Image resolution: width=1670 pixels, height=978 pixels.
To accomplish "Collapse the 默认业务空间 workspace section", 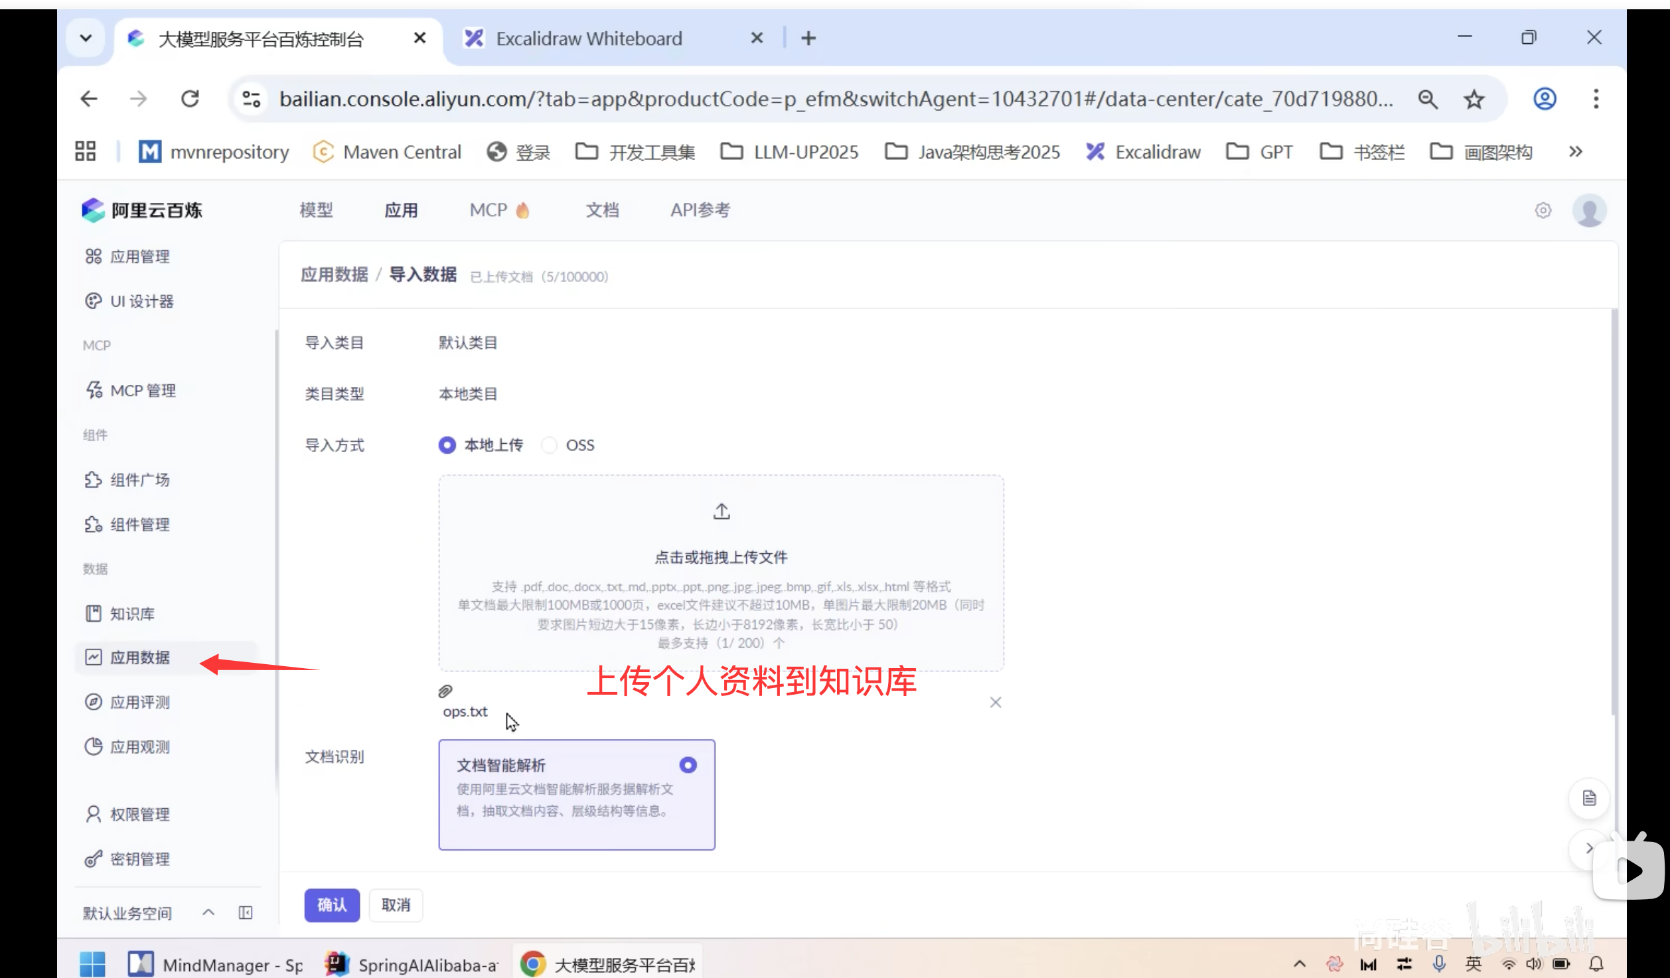I will 208,912.
